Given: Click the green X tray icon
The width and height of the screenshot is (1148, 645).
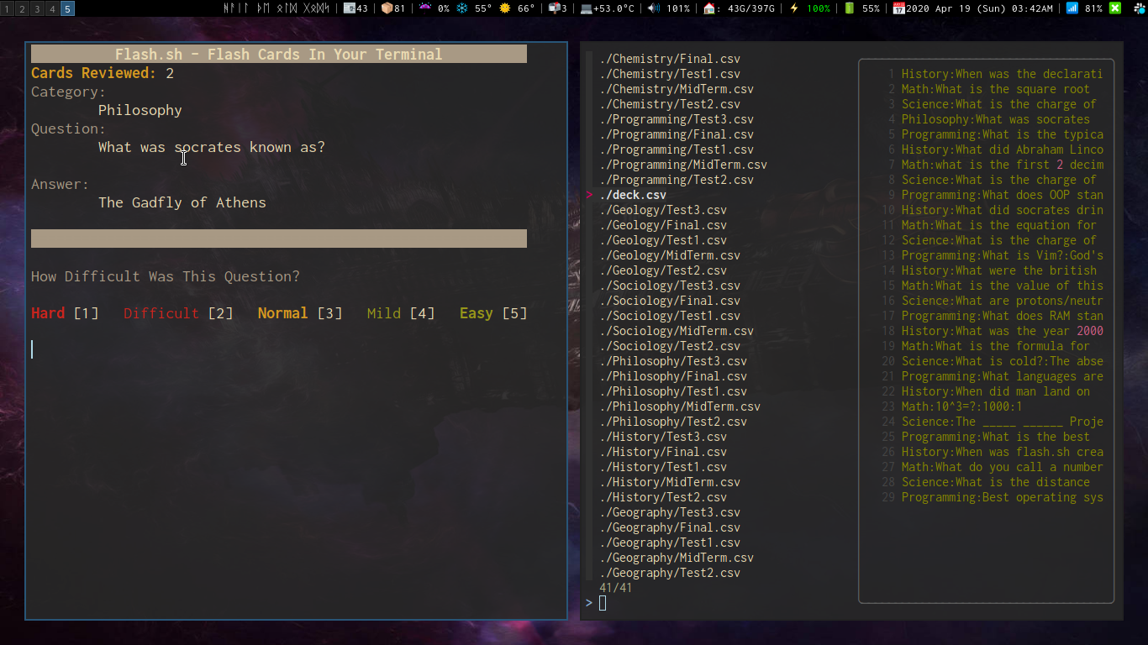Looking at the screenshot, I should (x=1114, y=8).
